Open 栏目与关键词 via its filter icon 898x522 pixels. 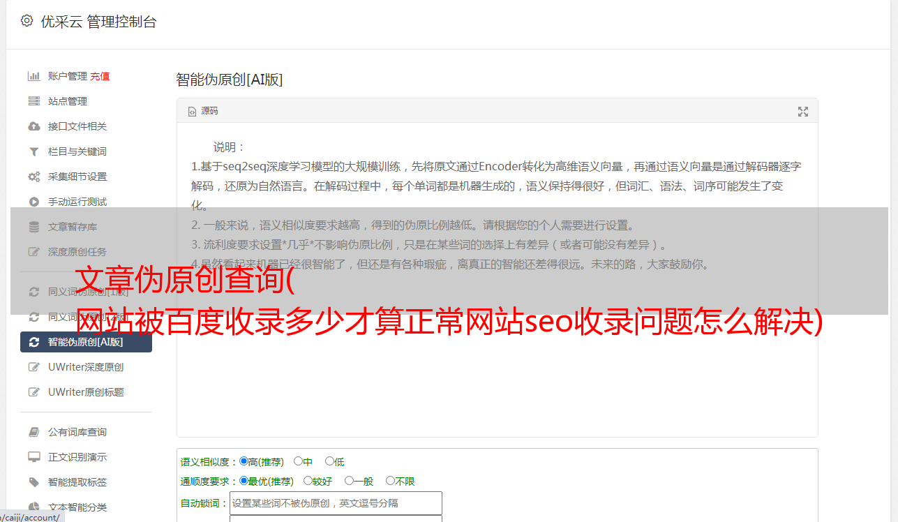[33, 151]
